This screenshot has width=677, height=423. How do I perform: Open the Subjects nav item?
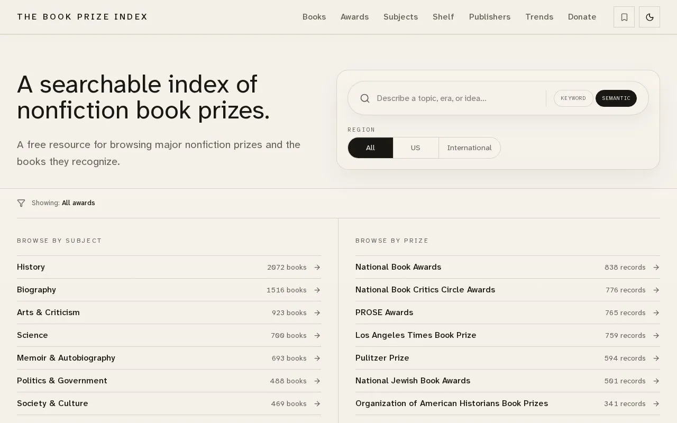click(x=400, y=17)
